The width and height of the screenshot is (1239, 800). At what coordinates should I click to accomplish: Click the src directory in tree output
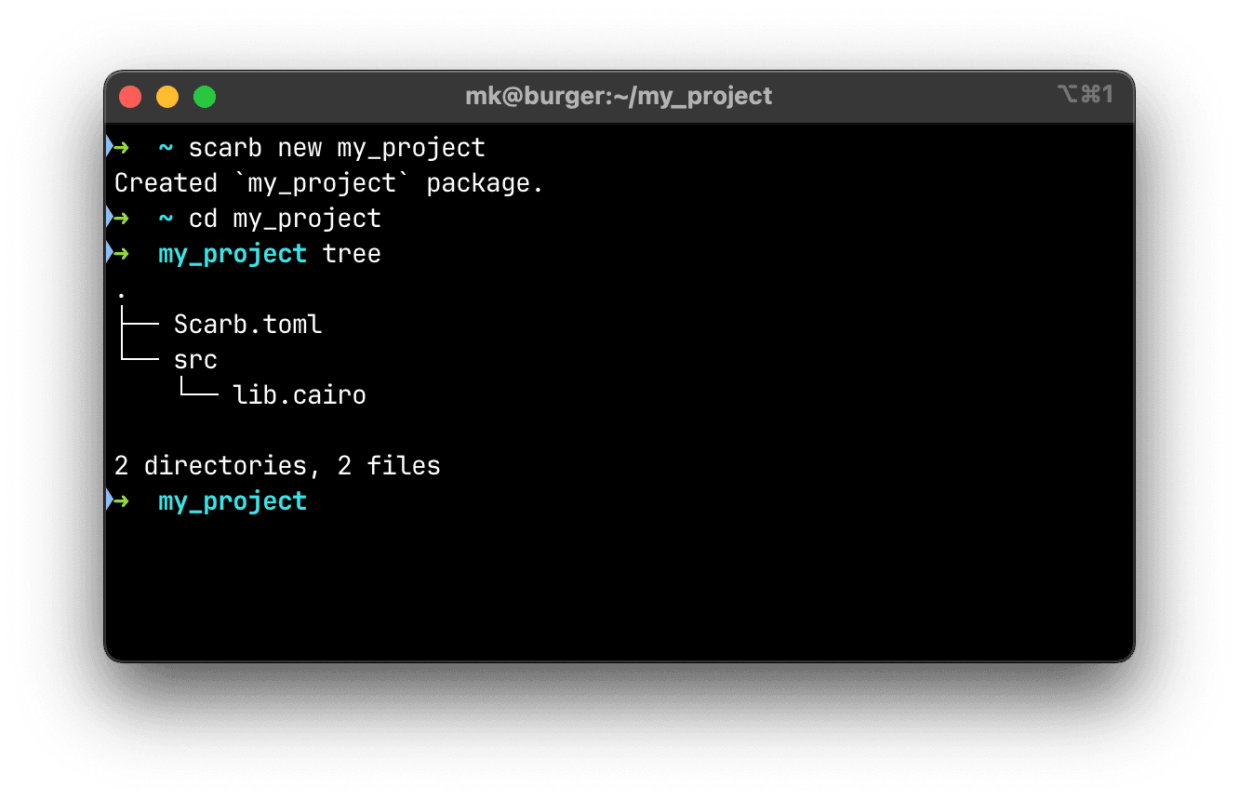pyautogui.click(x=195, y=360)
